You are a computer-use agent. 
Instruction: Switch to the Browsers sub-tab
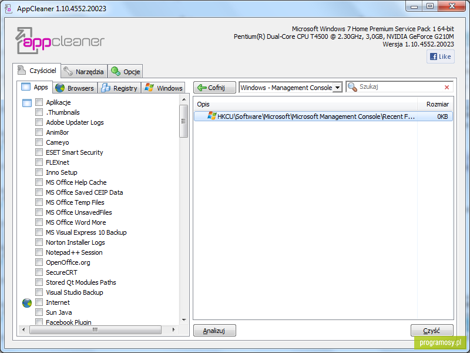pos(75,88)
